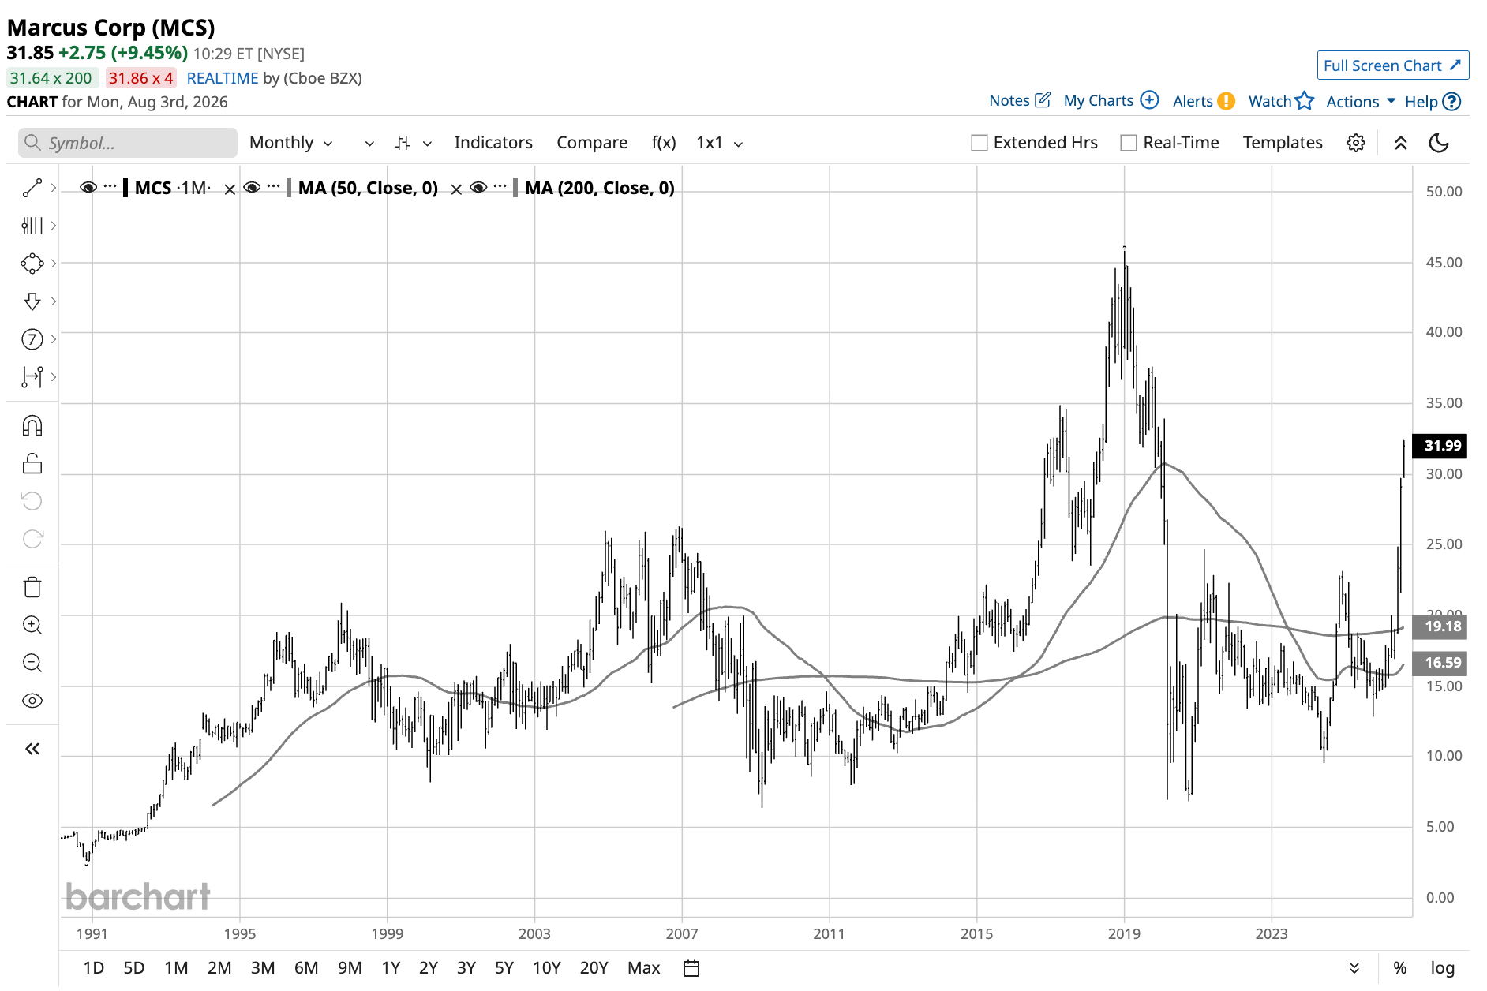Viewport: 1487px width, 991px height.
Task: Hide the MA (50, Close, 0) indicator
Action: (x=253, y=188)
